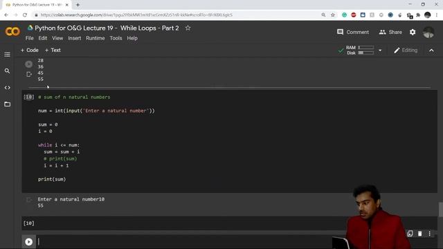Click the line 'sum = sum + i'

click(62, 152)
